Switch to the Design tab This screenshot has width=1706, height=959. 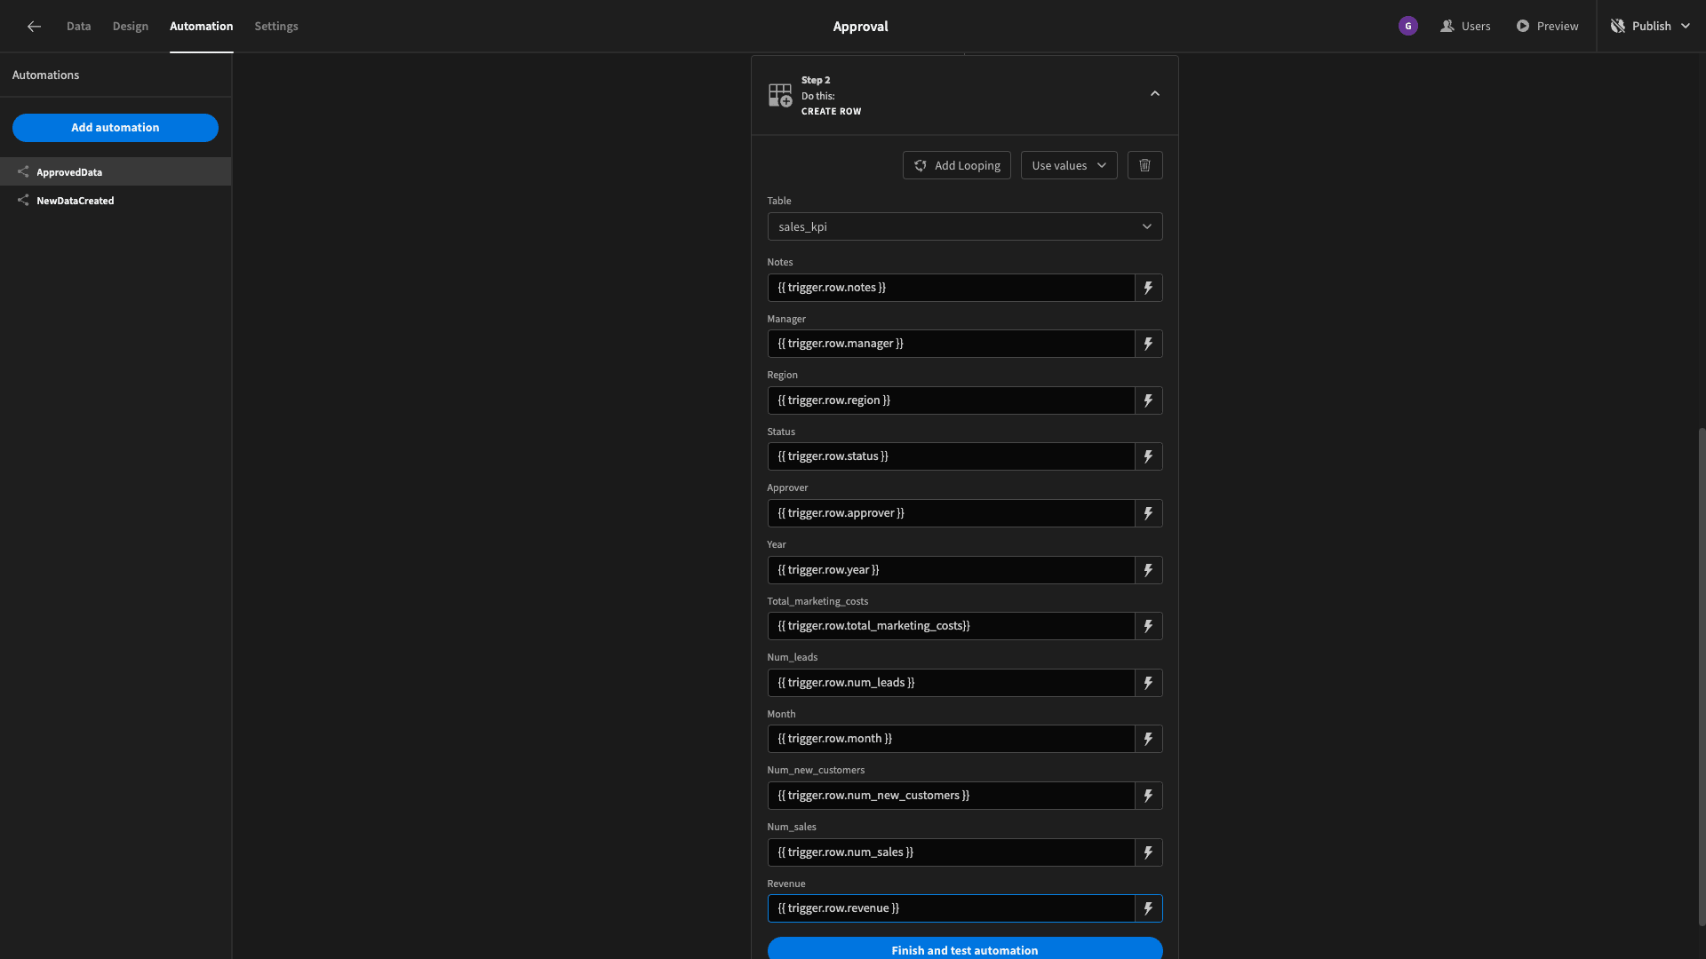(130, 27)
